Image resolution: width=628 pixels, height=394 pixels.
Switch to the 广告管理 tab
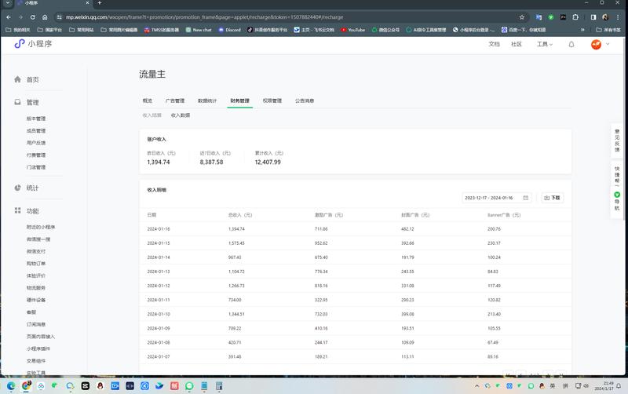[175, 100]
